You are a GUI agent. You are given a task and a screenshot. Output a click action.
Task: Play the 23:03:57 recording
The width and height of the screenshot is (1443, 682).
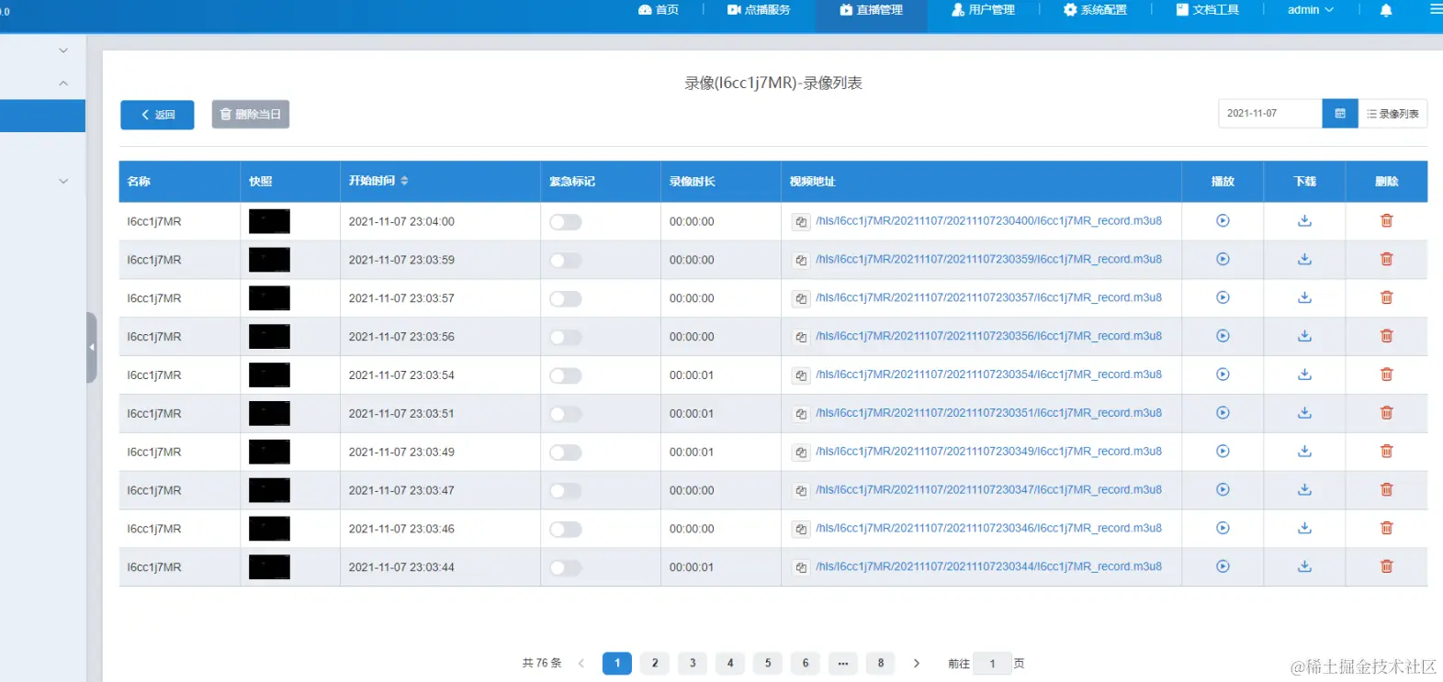pyautogui.click(x=1223, y=298)
